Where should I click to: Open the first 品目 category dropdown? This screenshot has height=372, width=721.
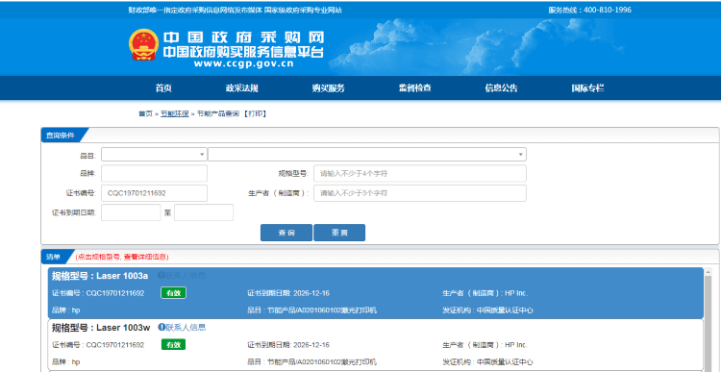[154, 155]
